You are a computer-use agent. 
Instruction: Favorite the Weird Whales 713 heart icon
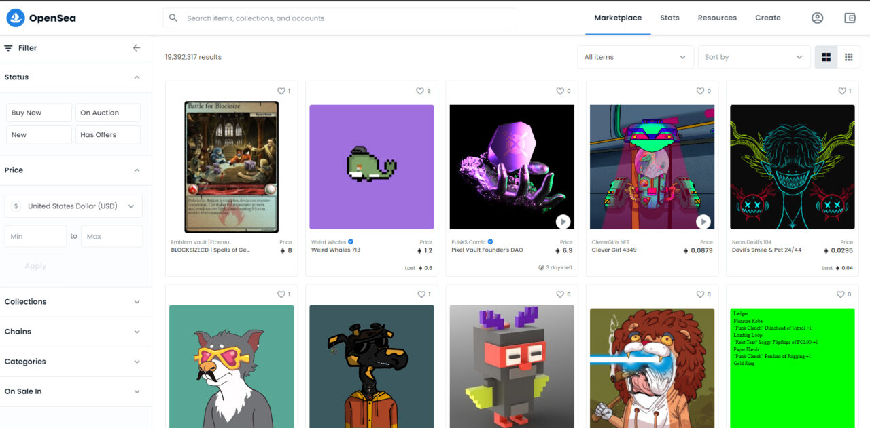[420, 91]
